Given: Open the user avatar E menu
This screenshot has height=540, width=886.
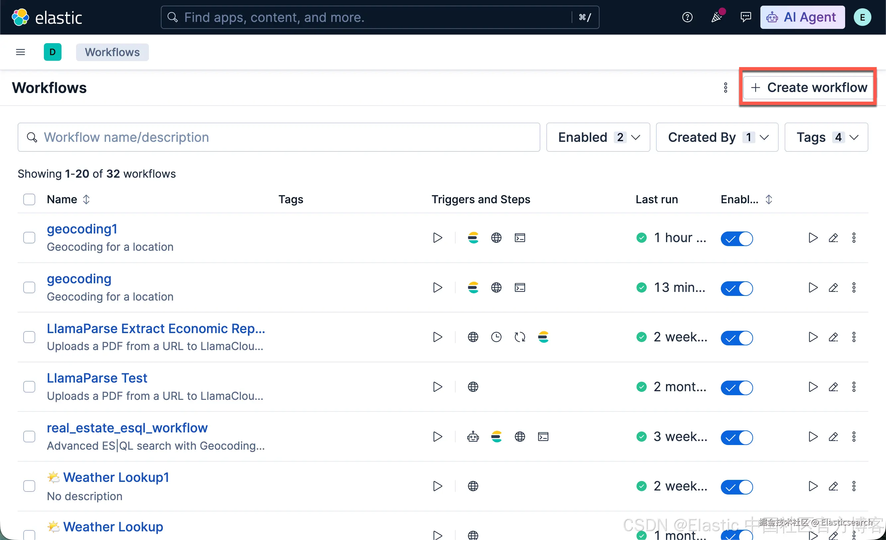Looking at the screenshot, I should [x=862, y=17].
